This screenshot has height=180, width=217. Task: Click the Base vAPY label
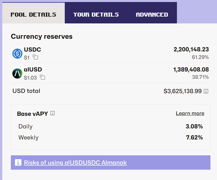coord(33,114)
